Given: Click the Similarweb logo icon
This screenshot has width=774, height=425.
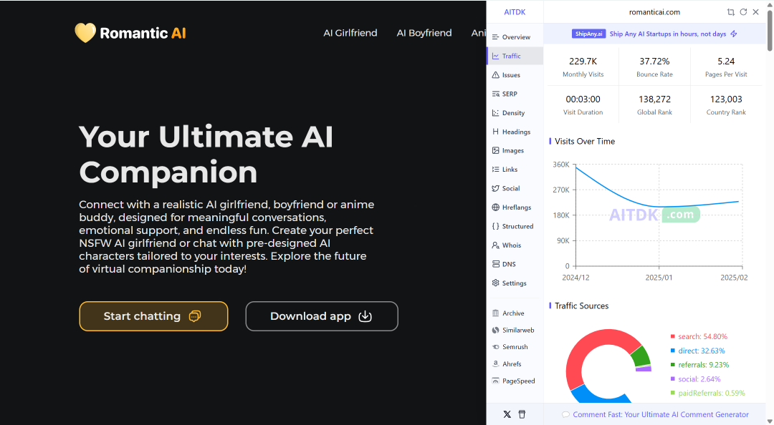Looking at the screenshot, I should (x=496, y=330).
